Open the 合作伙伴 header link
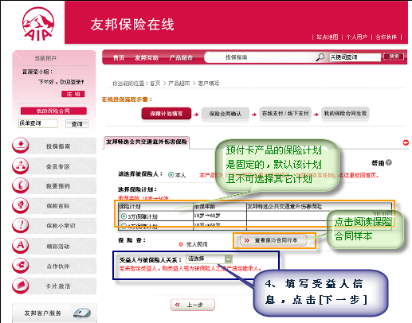Viewport: 412px width, 323px height. coord(386,37)
